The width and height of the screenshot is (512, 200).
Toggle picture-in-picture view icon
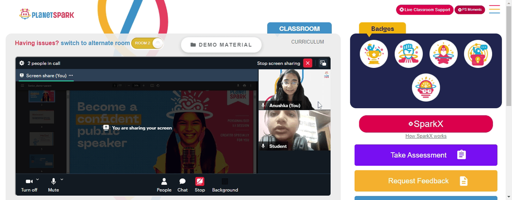tap(323, 63)
